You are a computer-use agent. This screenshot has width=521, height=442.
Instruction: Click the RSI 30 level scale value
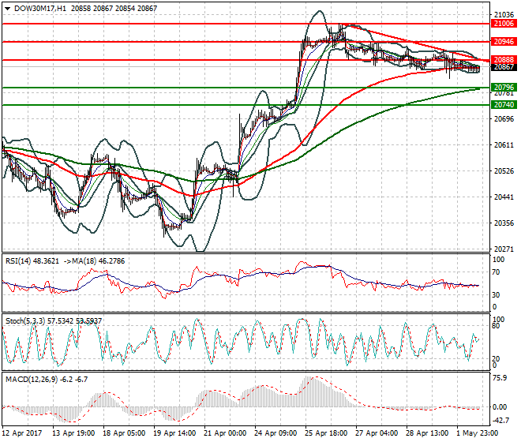[496, 295]
